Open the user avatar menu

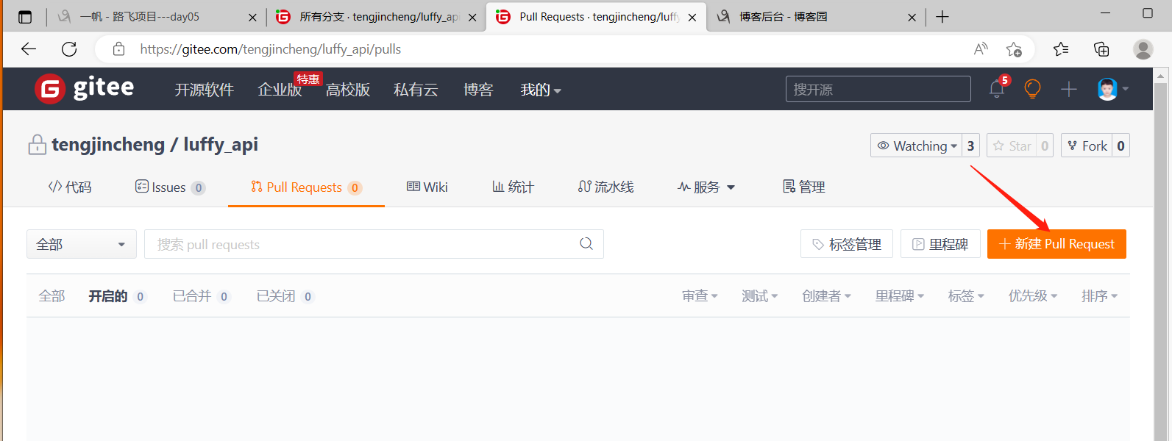coord(1112,89)
